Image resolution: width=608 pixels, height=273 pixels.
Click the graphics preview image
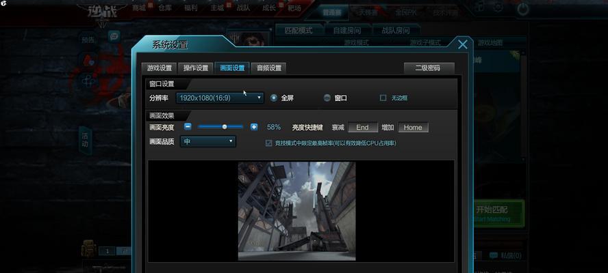296,211
